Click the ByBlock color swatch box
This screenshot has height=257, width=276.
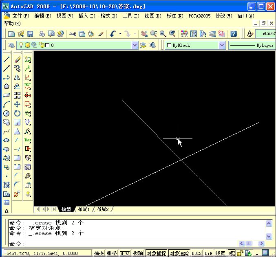pyautogui.click(x=169, y=45)
